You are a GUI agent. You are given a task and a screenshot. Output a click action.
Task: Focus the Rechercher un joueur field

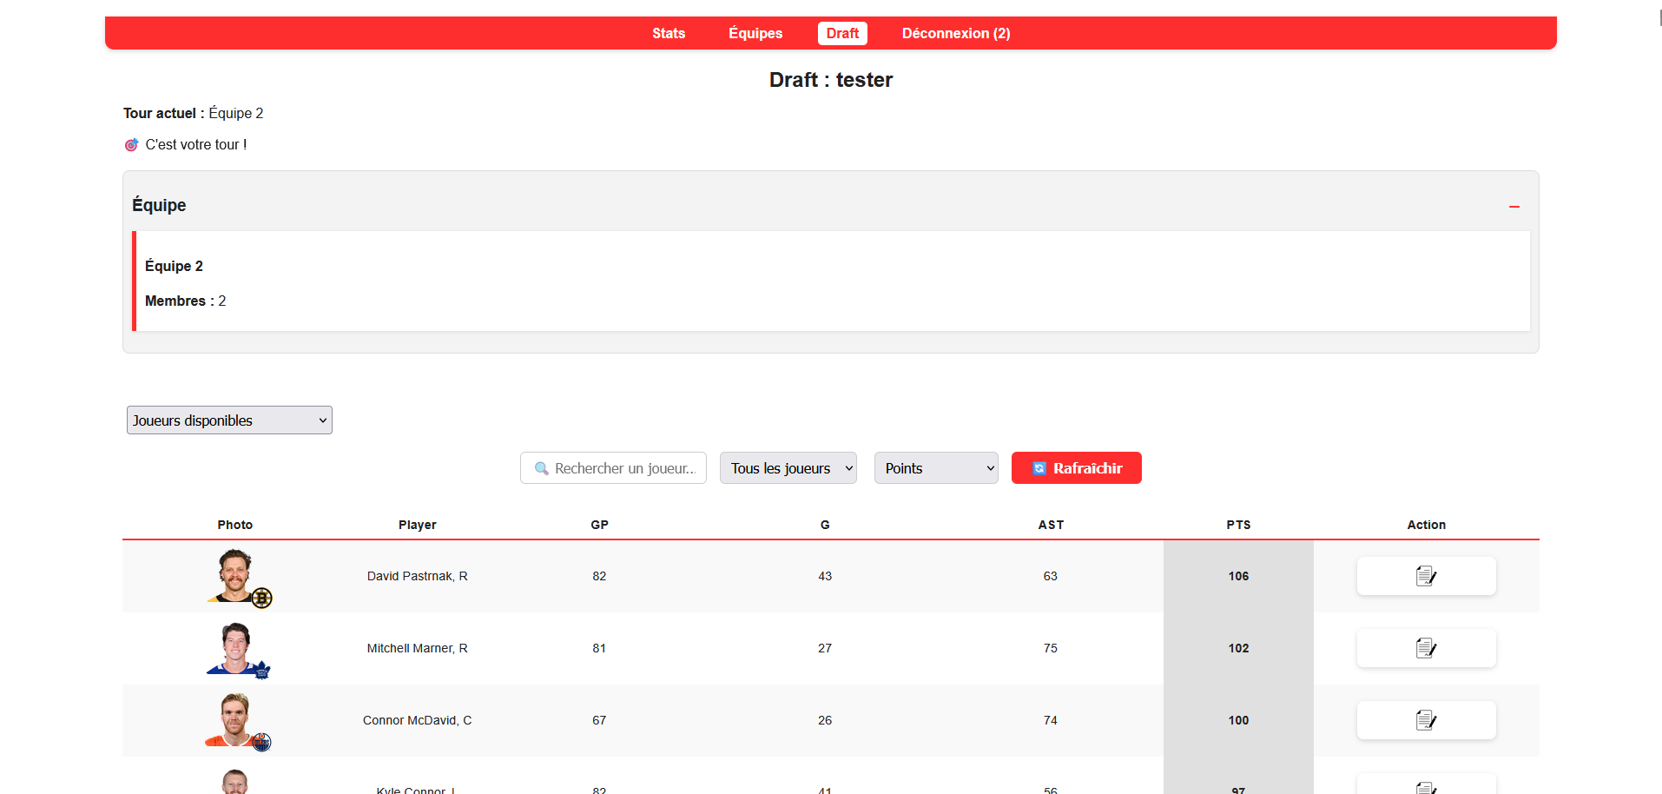[625, 468]
